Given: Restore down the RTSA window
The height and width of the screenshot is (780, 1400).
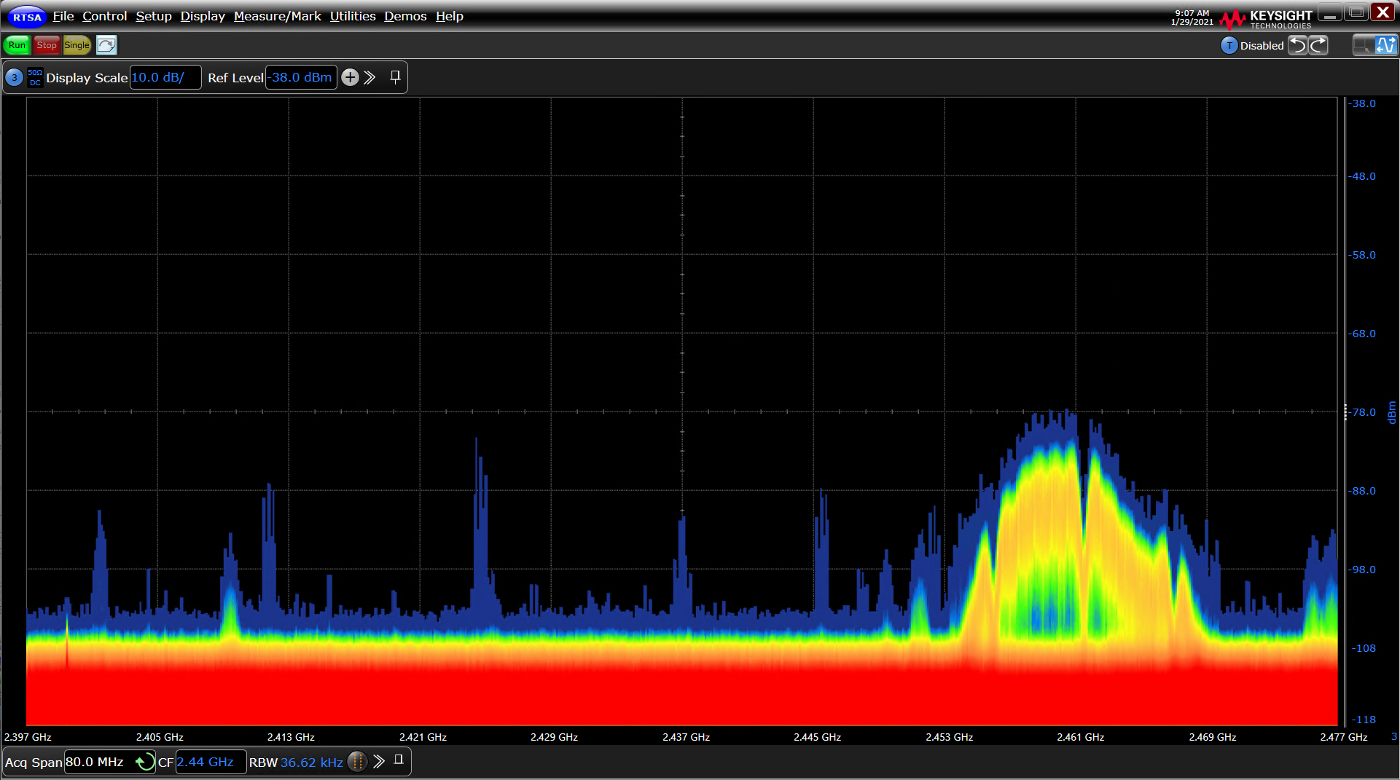Looking at the screenshot, I should click(1356, 12).
